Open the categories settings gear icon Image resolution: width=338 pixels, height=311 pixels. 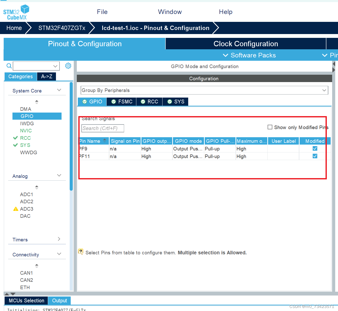[68, 66]
